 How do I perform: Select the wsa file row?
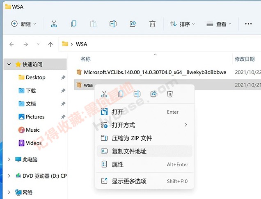point(167,85)
